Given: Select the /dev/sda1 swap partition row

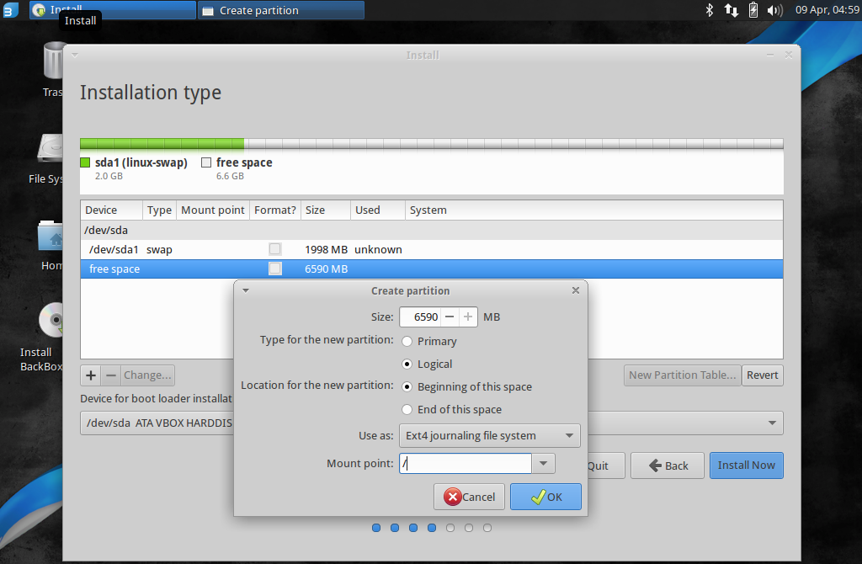Looking at the screenshot, I should click(x=432, y=249).
